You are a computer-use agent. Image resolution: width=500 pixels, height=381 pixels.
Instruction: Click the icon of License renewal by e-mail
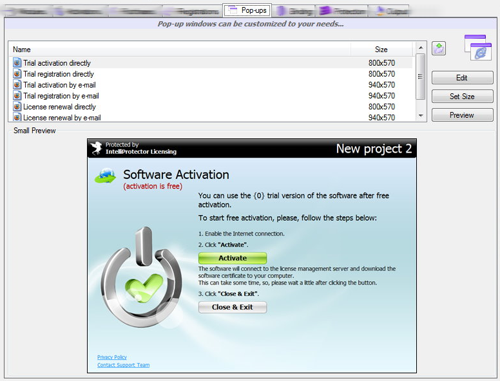coord(17,117)
